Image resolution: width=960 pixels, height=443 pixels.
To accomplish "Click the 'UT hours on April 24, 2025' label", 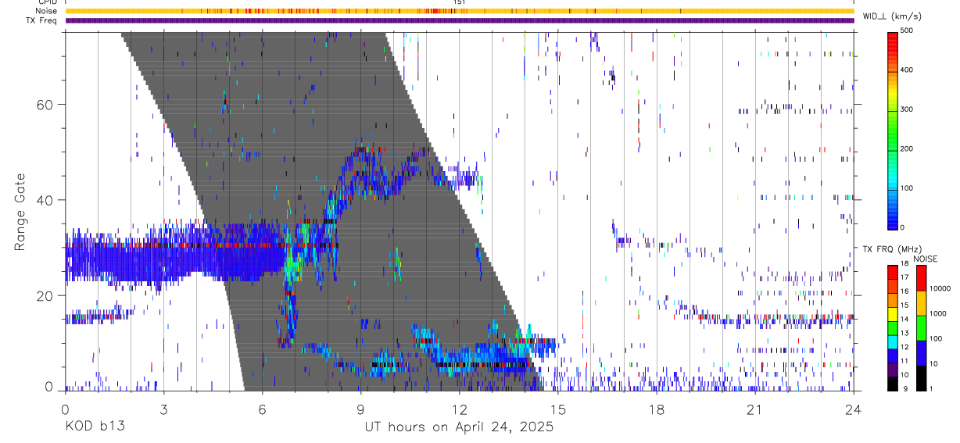I will pyautogui.click(x=459, y=427).
